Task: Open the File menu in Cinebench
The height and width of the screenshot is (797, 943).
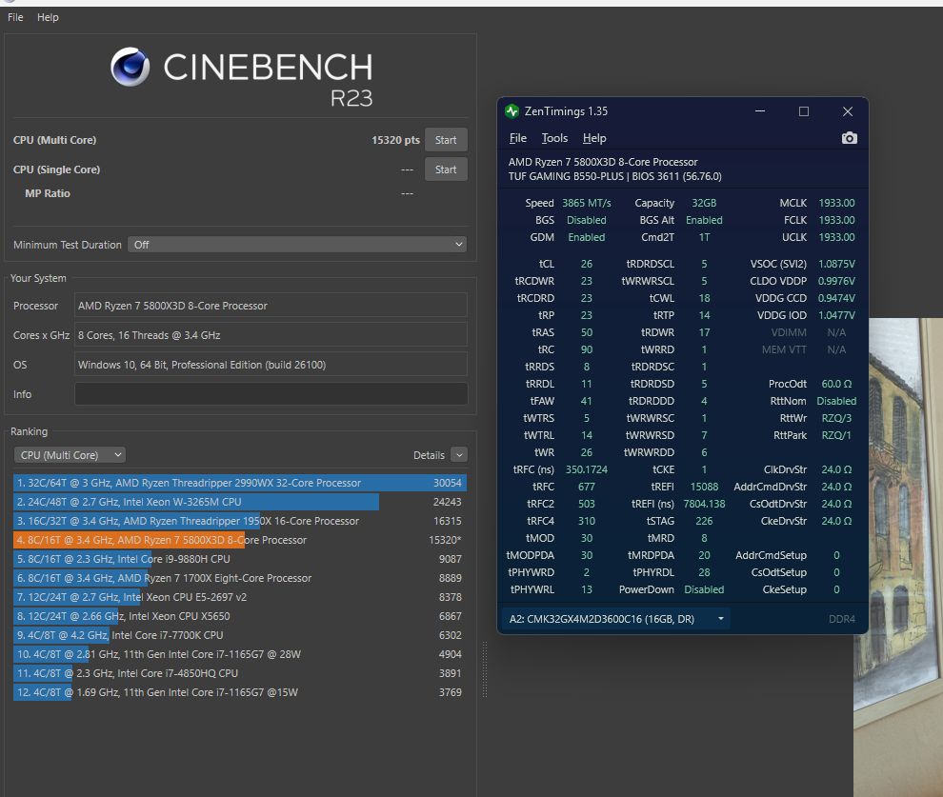Action: pos(14,16)
